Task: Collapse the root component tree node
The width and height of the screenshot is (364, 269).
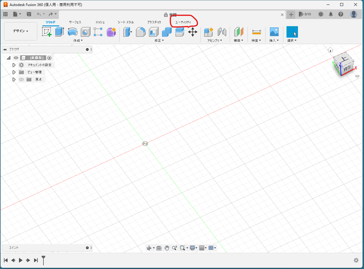Action: click(8, 58)
